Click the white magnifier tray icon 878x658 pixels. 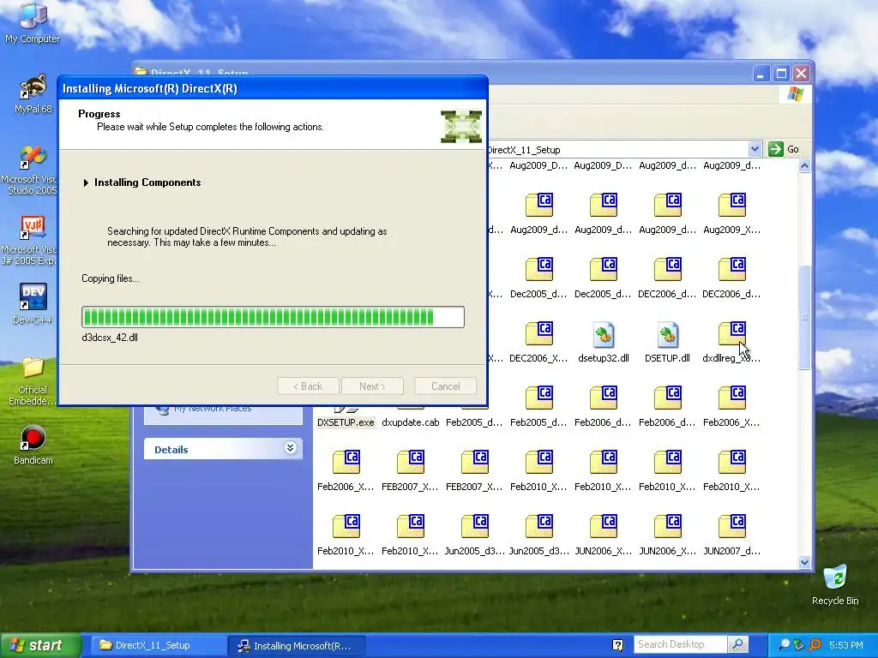pyautogui.click(x=784, y=645)
